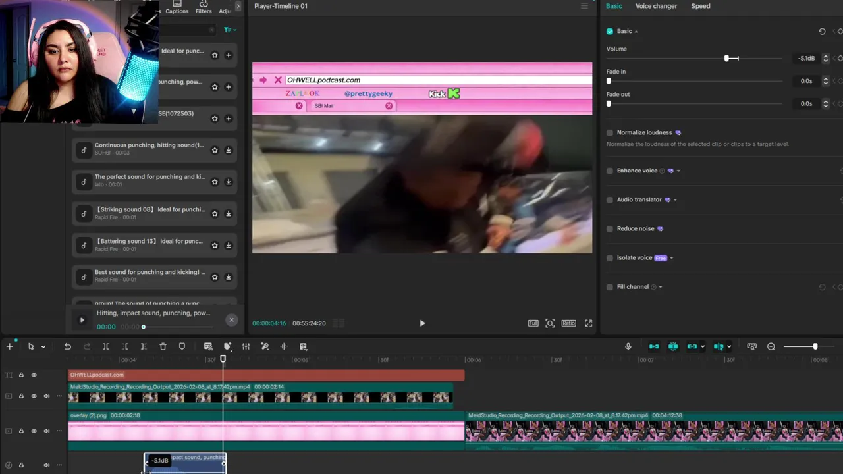This screenshot has width=843, height=474.
Task: Open the sound filter dropdown icon
Action: (230, 30)
